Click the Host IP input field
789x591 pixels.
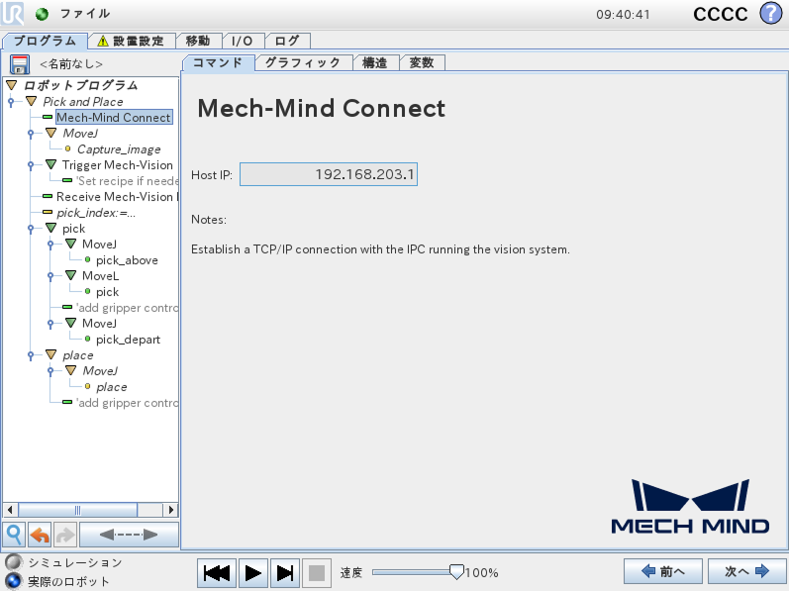coord(329,174)
